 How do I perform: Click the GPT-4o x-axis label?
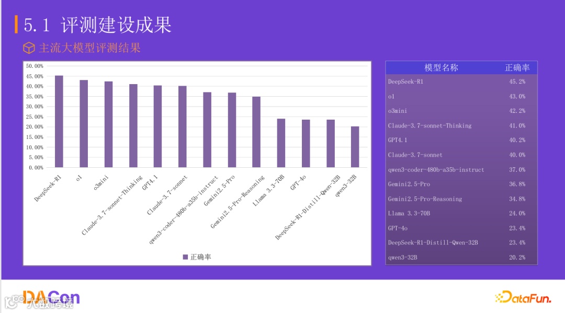298,183
